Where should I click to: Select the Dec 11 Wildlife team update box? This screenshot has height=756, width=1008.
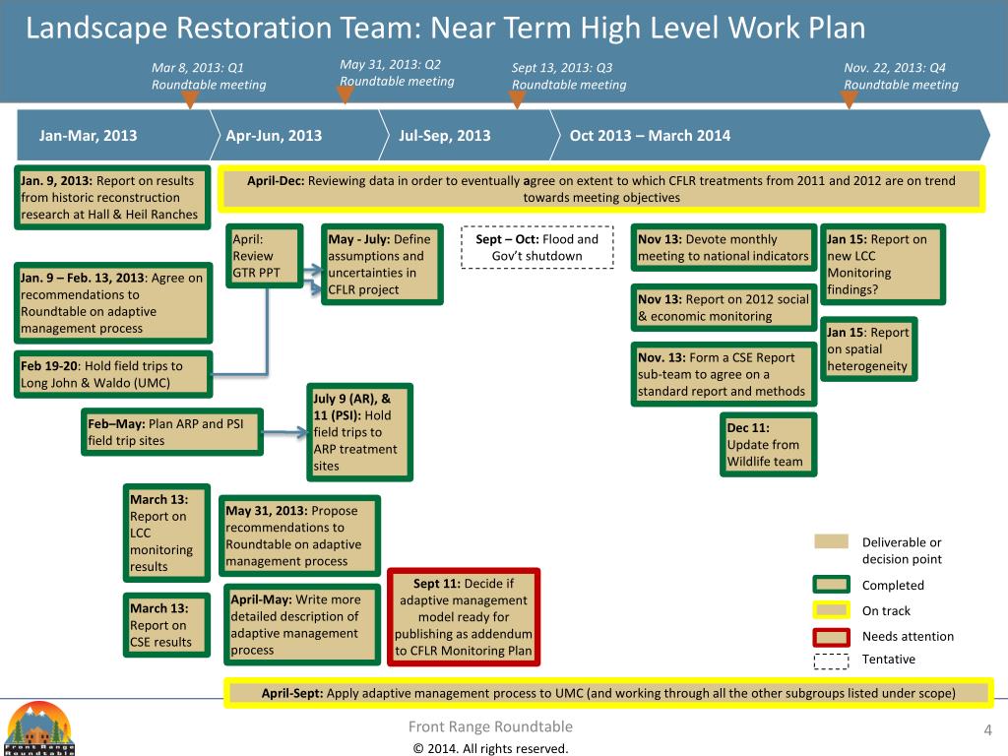[768, 444]
